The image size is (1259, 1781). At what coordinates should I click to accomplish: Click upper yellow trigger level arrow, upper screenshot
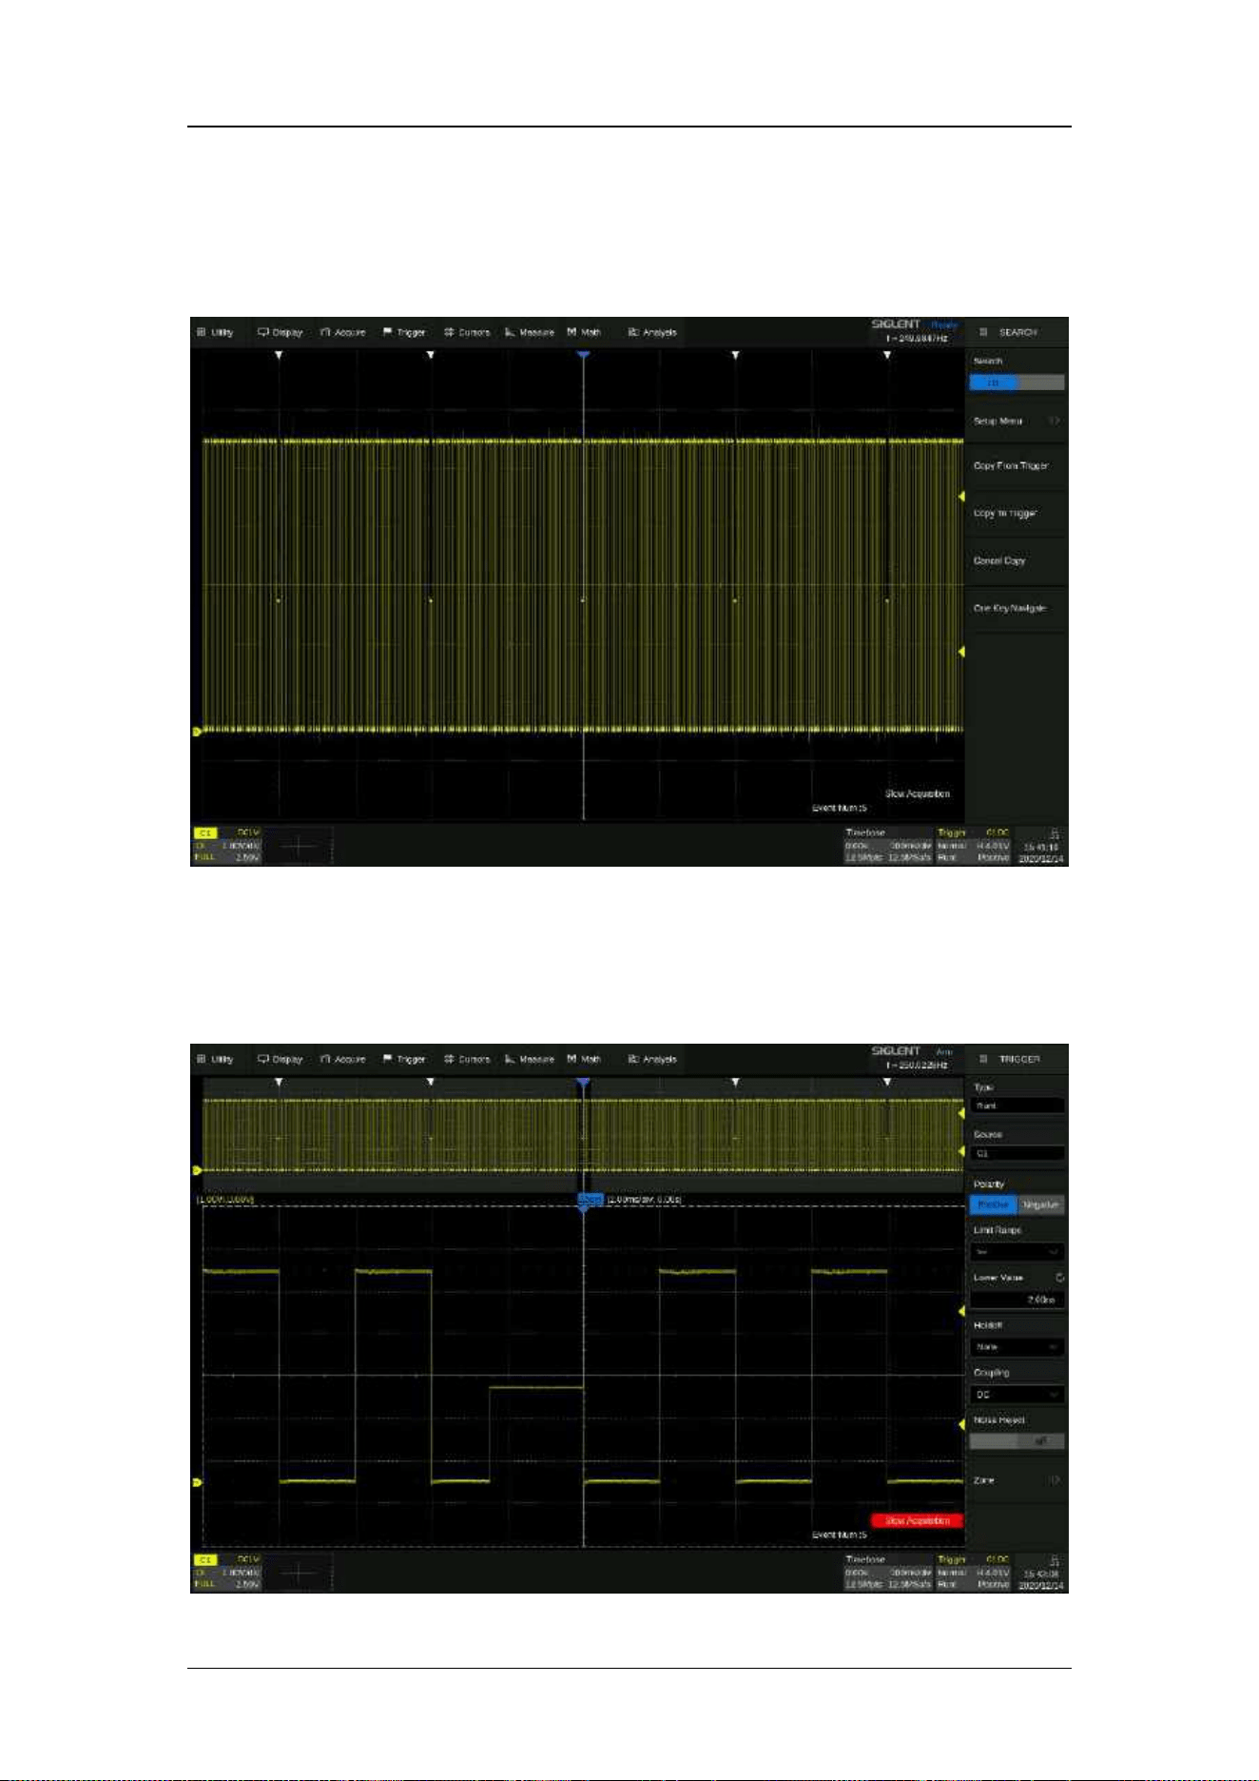tap(961, 497)
